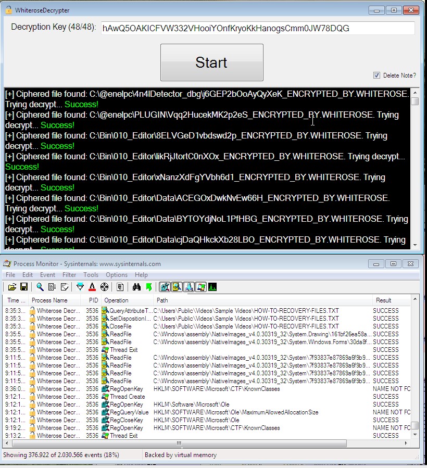Click the horizontal scroll-left arrow in Process Monitor
This screenshot has height=468, width=427.
[7, 443]
